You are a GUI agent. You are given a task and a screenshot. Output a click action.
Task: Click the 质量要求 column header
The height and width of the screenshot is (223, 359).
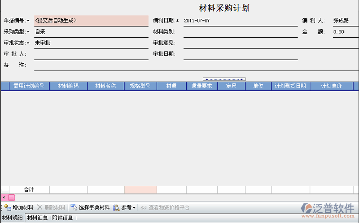click(x=202, y=86)
